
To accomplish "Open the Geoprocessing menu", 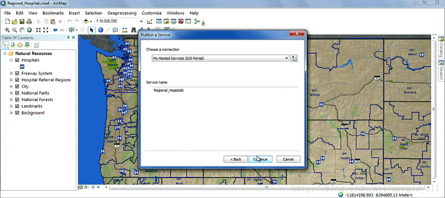I will [x=122, y=13].
